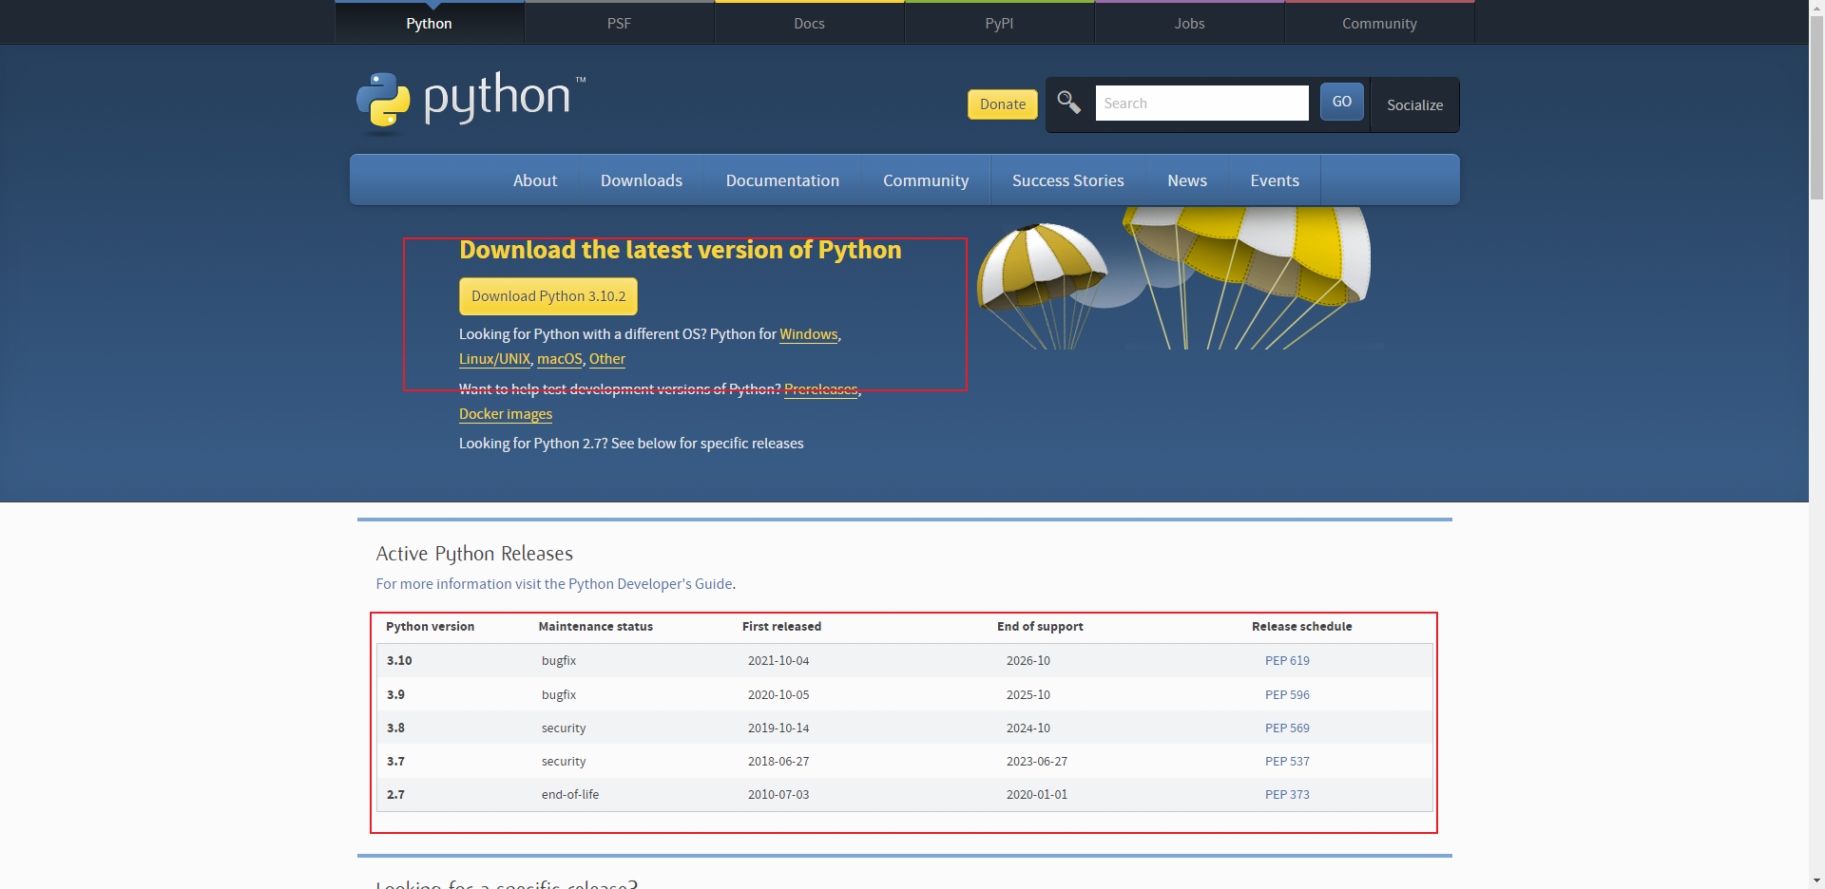Image resolution: width=1825 pixels, height=889 pixels.
Task: Open PEP 596 release schedule
Action: coord(1287,695)
